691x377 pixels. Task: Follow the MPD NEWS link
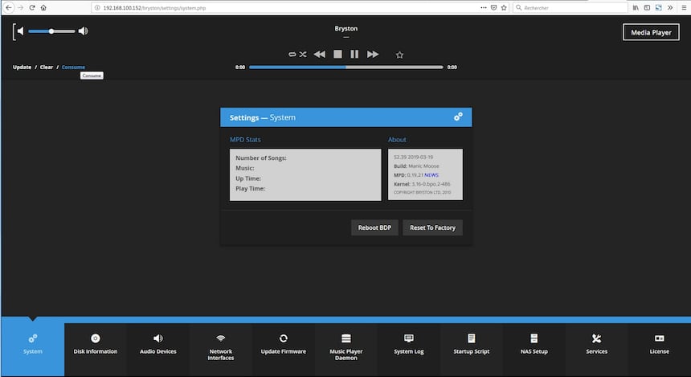431,175
